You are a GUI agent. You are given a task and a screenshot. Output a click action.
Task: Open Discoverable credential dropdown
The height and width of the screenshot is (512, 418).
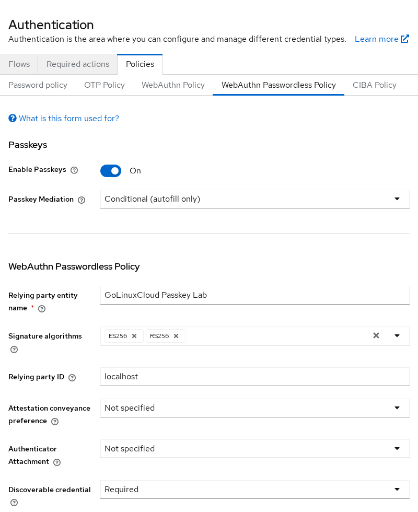(x=255, y=490)
